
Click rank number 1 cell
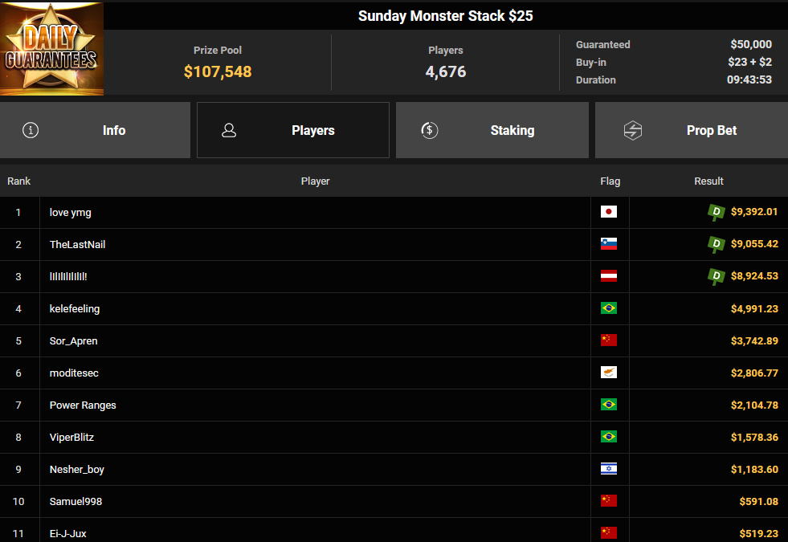(x=19, y=213)
